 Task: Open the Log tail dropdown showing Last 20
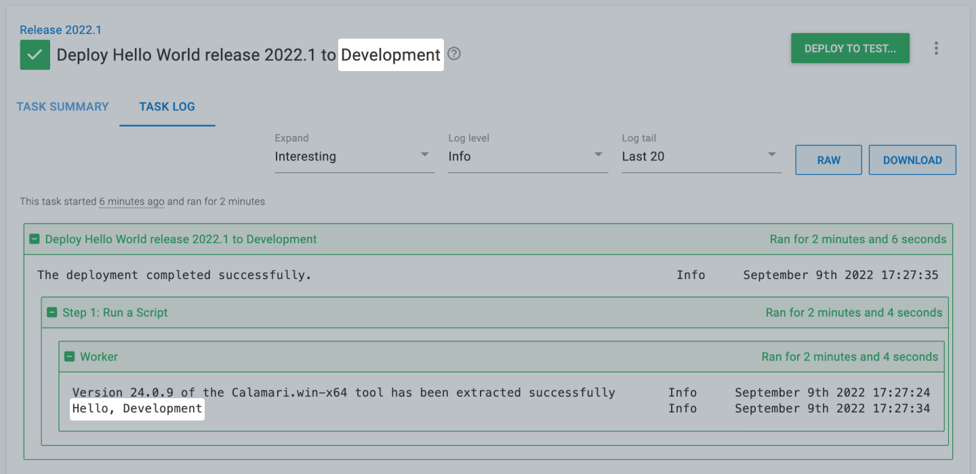(701, 156)
